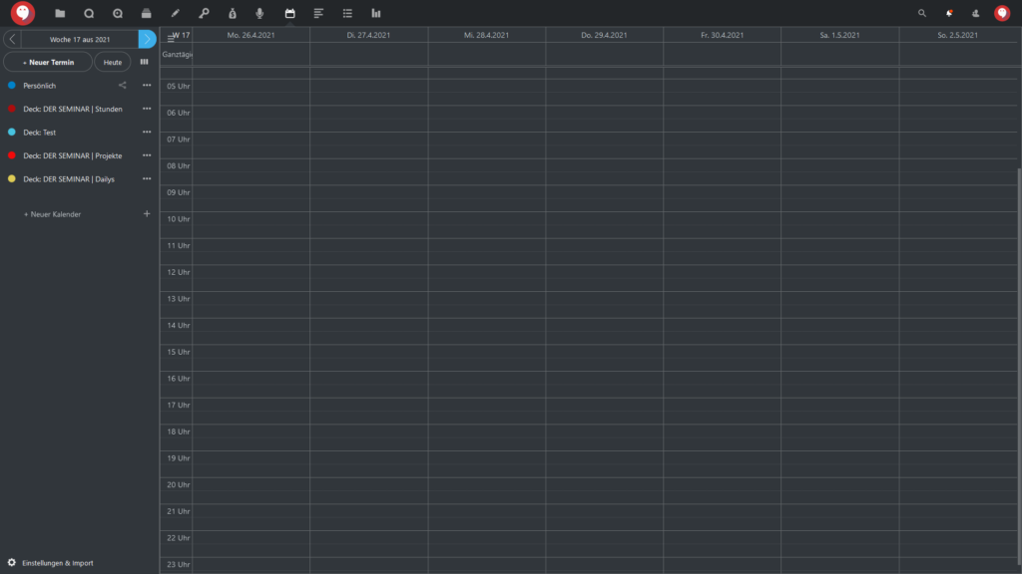The image size is (1022, 574).
Task: Click the Neuer Termin button
Action: 48,62
